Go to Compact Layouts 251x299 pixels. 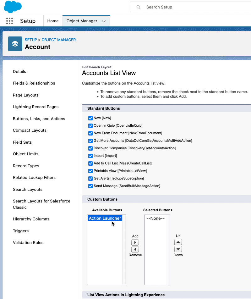(x=30, y=130)
